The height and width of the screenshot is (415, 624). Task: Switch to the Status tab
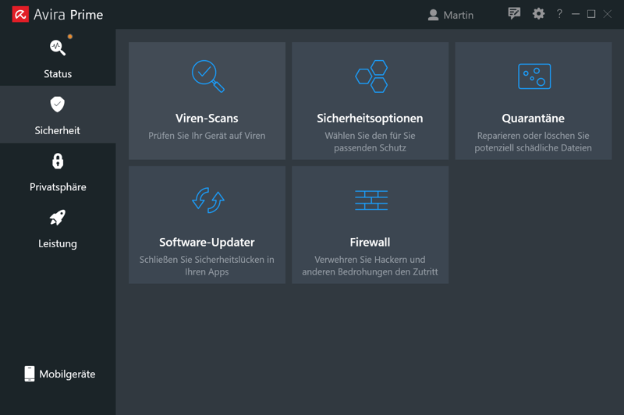coord(58,58)
